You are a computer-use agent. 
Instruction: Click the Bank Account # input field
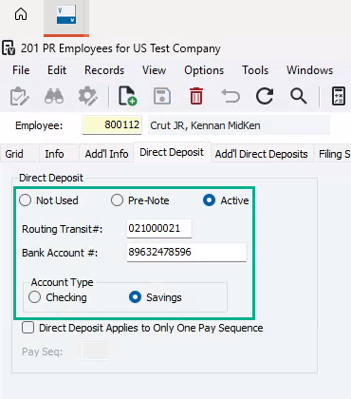[x=187, y=252]
